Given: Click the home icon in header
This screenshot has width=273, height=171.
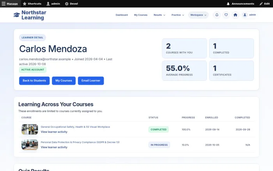Looking at the screenshot, I should [236, 15].
